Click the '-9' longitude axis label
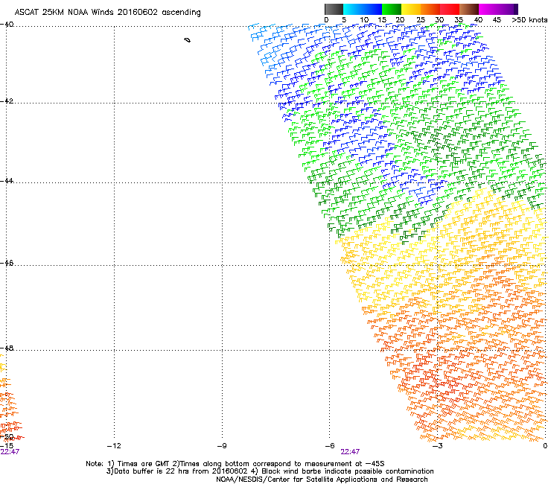 222,446
